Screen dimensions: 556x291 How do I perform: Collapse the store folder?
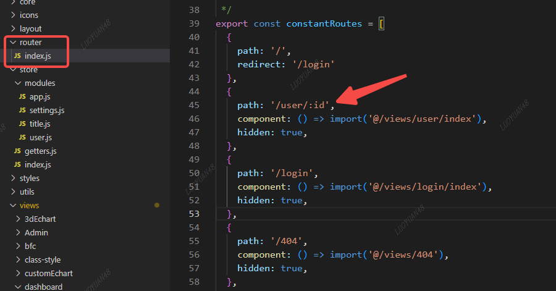click(x=13, y=69)
